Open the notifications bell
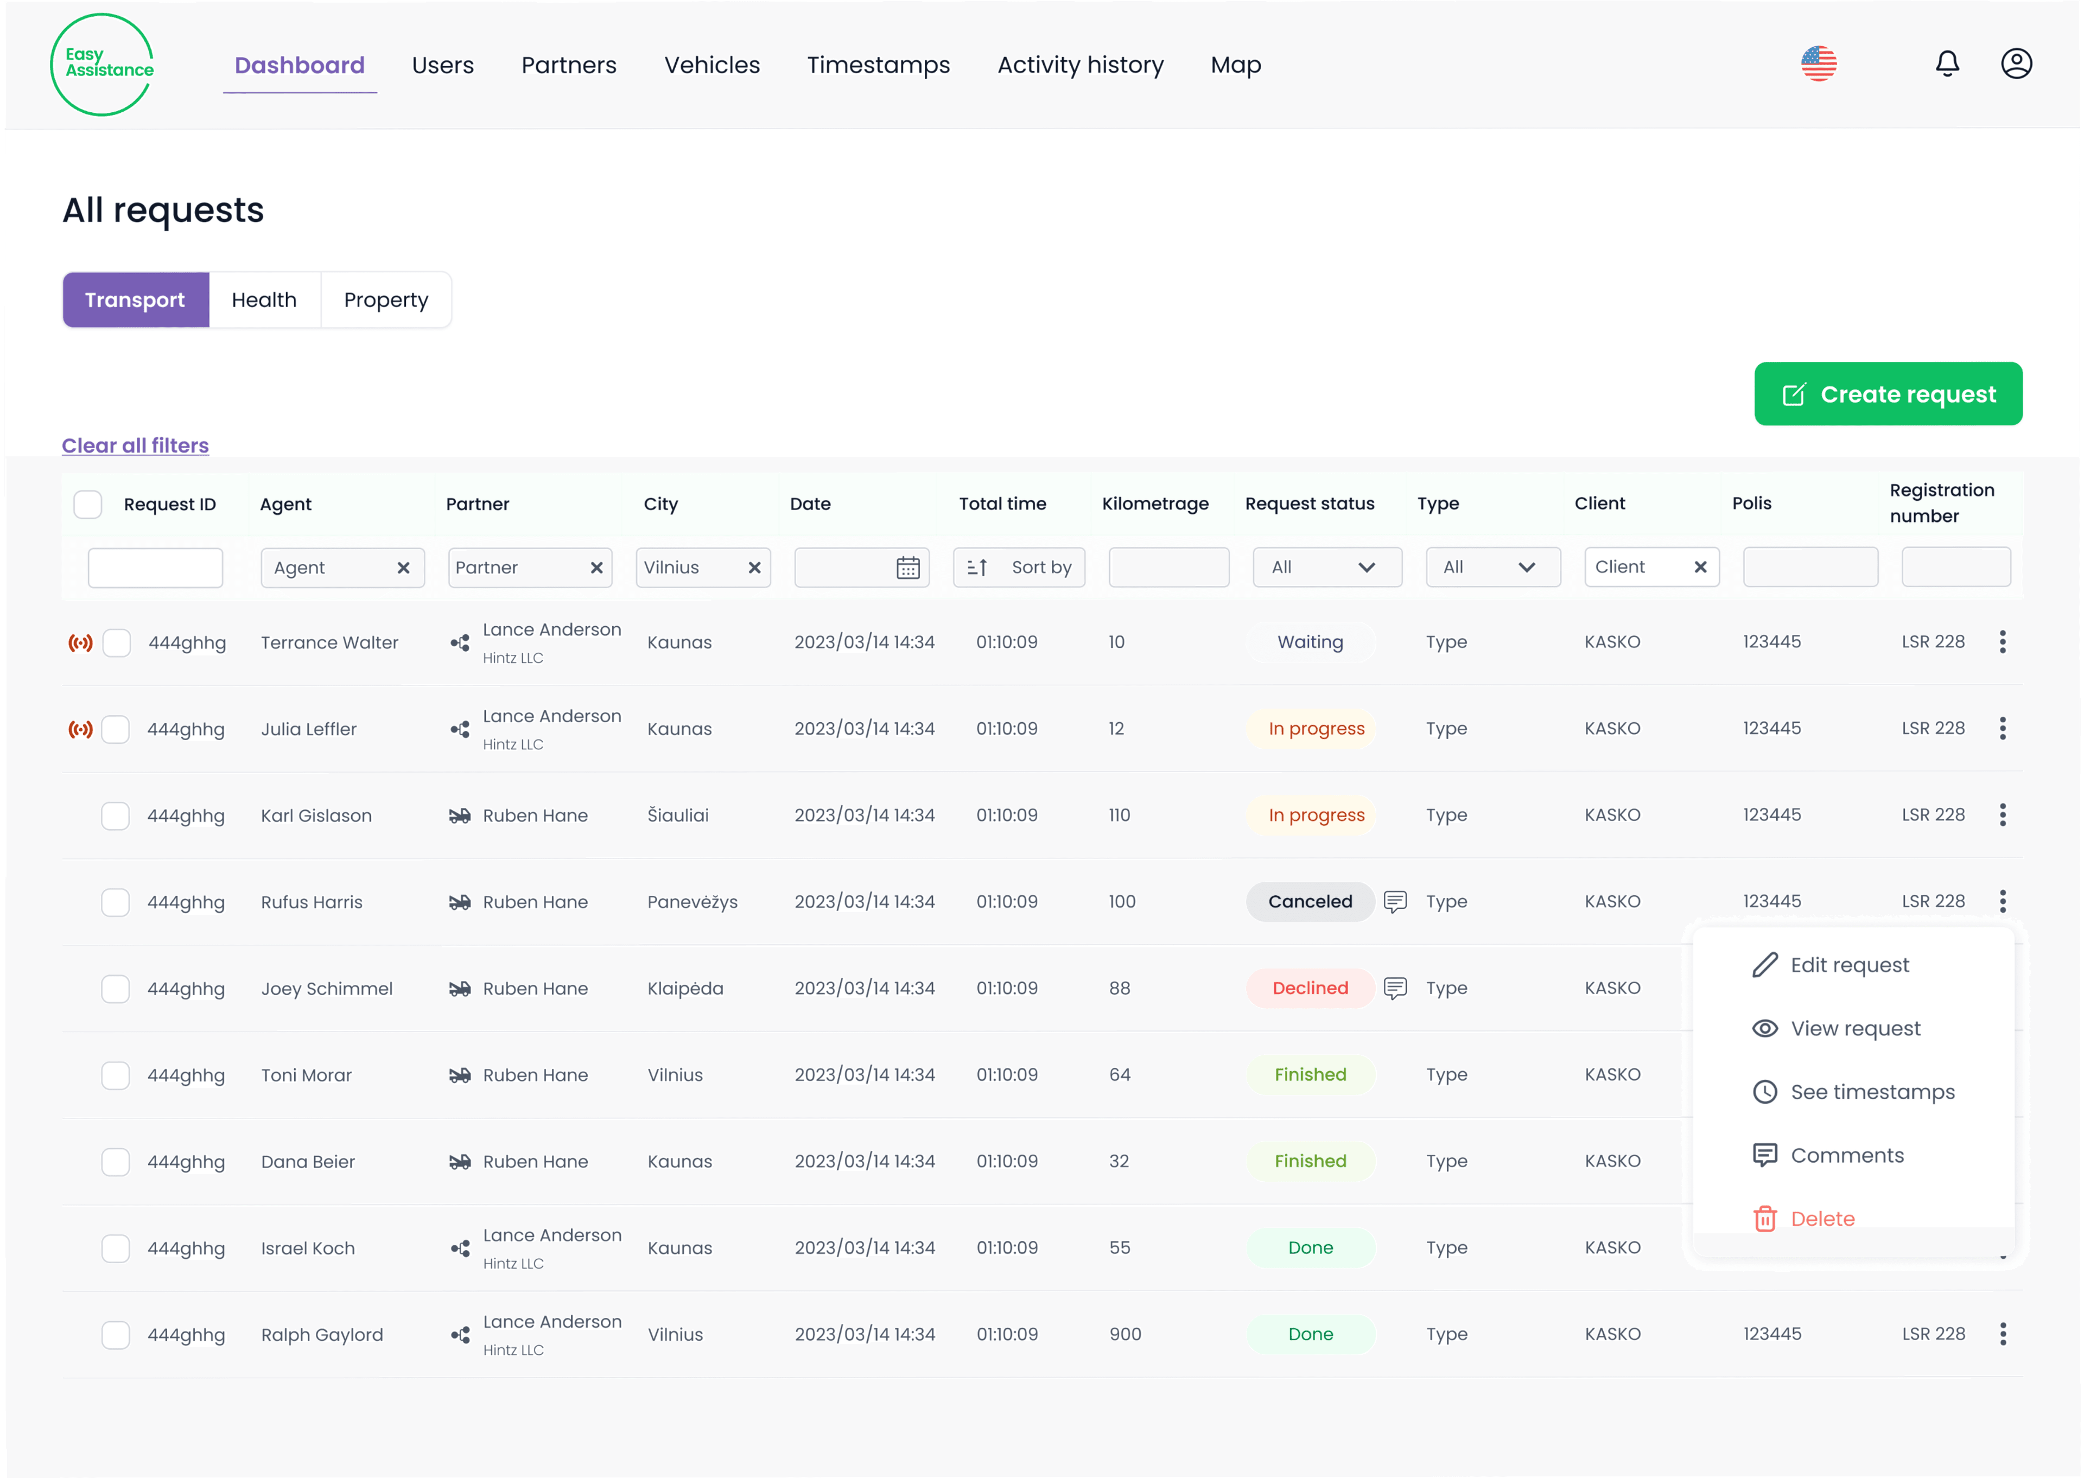Screen dimensions: 2084x1478 click(1947, 63)
